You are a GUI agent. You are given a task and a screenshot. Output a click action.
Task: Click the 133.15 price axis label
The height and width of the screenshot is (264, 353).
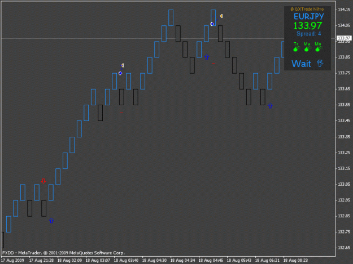[344, 168]
